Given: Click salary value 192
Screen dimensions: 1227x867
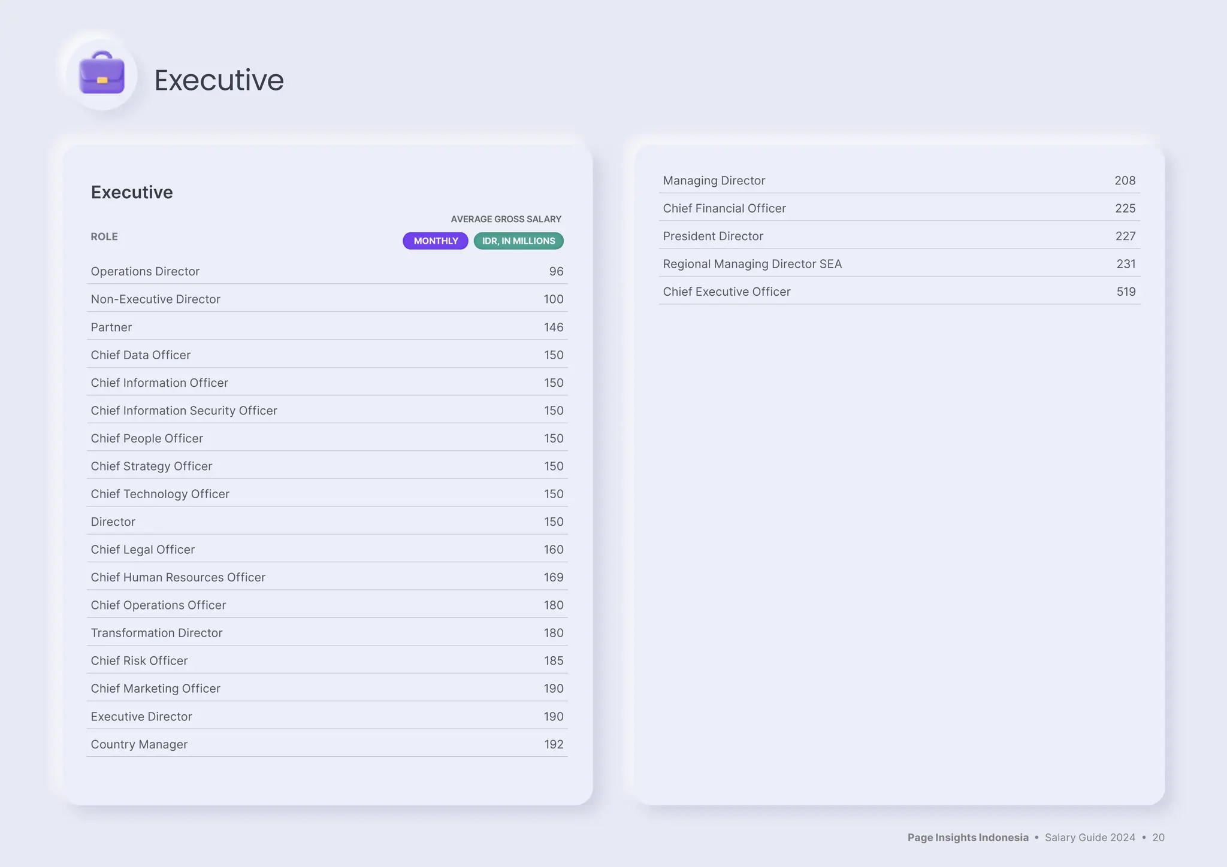Looking at the screenshot, I should 554,744.
